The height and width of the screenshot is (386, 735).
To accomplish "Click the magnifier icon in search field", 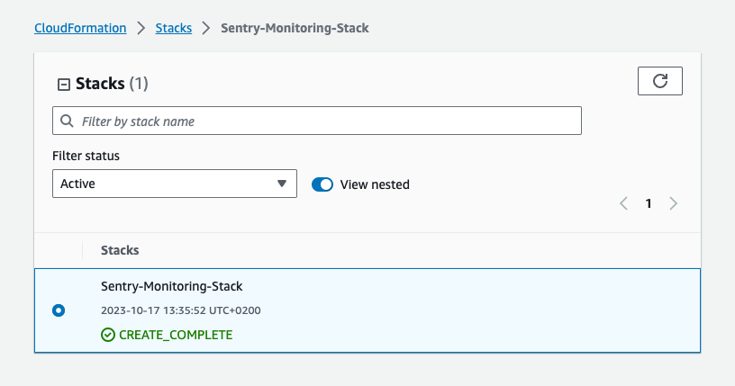I will tap(67, 121).
